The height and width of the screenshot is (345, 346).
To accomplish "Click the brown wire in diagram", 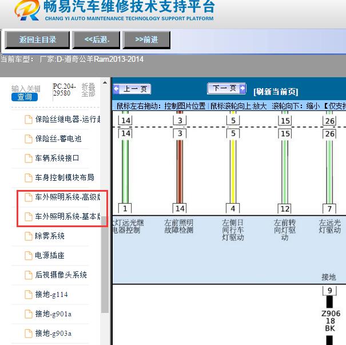I will pyautogui.click(x=180, y=171).
